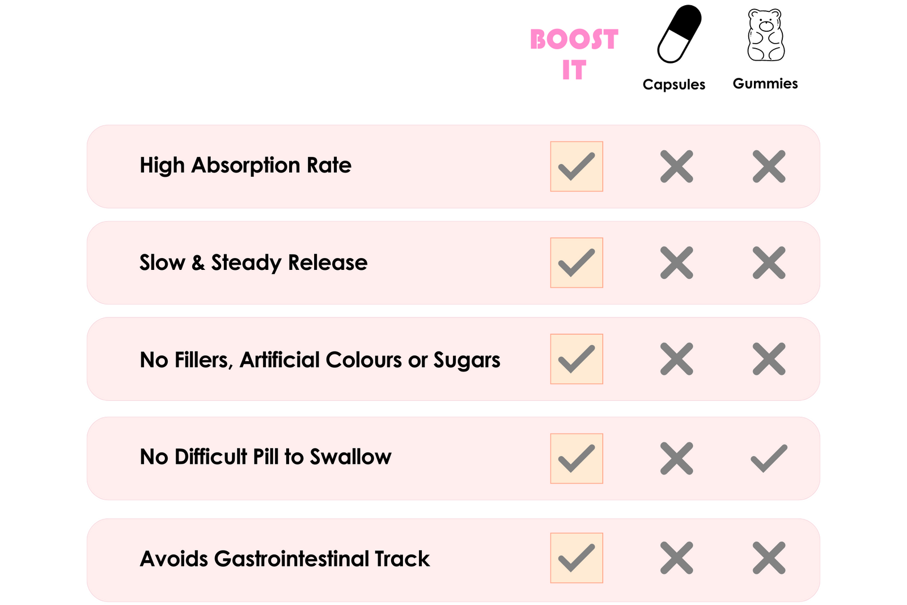
Task: Click the Capsules column label
Action: click(674, 84)
